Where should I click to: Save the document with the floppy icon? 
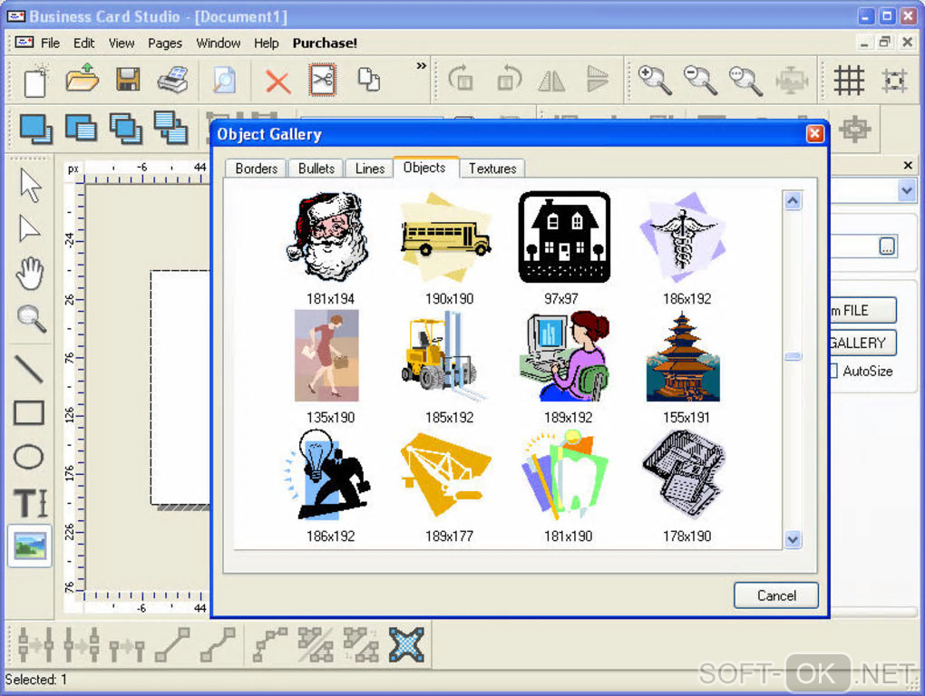[128, 80]
